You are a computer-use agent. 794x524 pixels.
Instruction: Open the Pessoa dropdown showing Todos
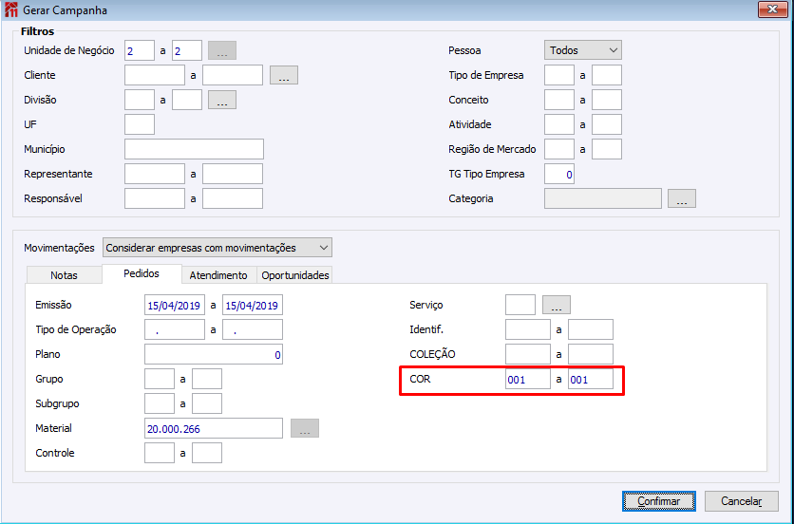coord(583,50)
